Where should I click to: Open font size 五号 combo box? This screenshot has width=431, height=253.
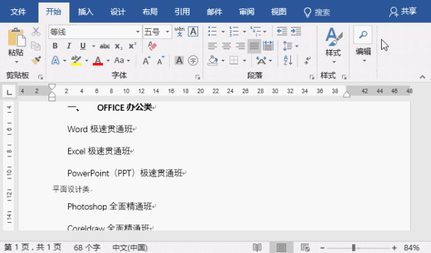click(x=157, y=32)
